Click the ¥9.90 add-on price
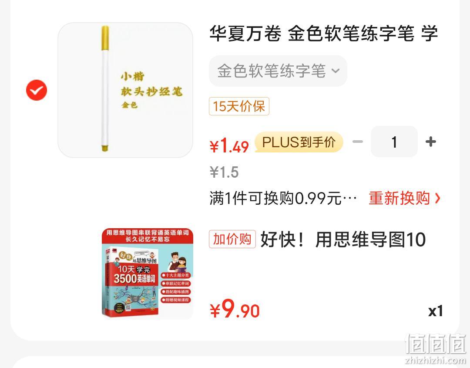The width and height of the screenshot is (470, 368). click(x=235, y=309)
